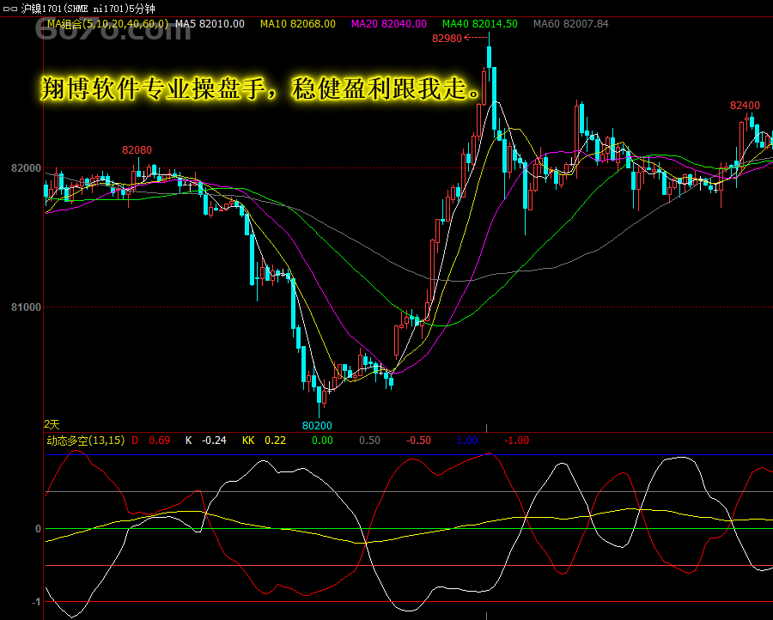Click the 82080 local high price label
Image resolution: width=773 pixels, height=620 pixels.
click(137, 150)
